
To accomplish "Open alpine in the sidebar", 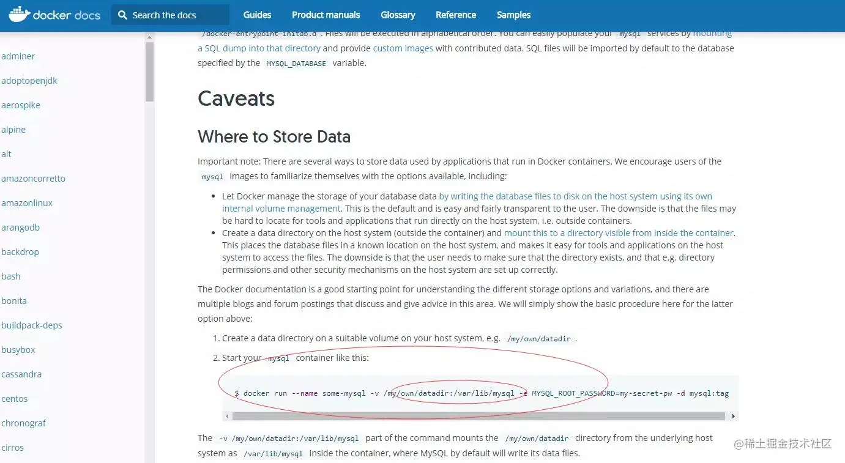I will [13, 130].
